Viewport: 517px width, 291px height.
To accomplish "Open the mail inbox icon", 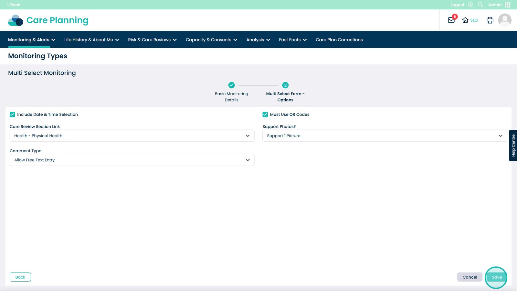I will click(x=451, y=20).
